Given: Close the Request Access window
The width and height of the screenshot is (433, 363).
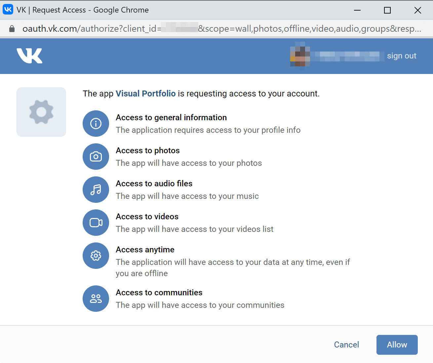Looking at the screenshot, I should click(418, 10).
